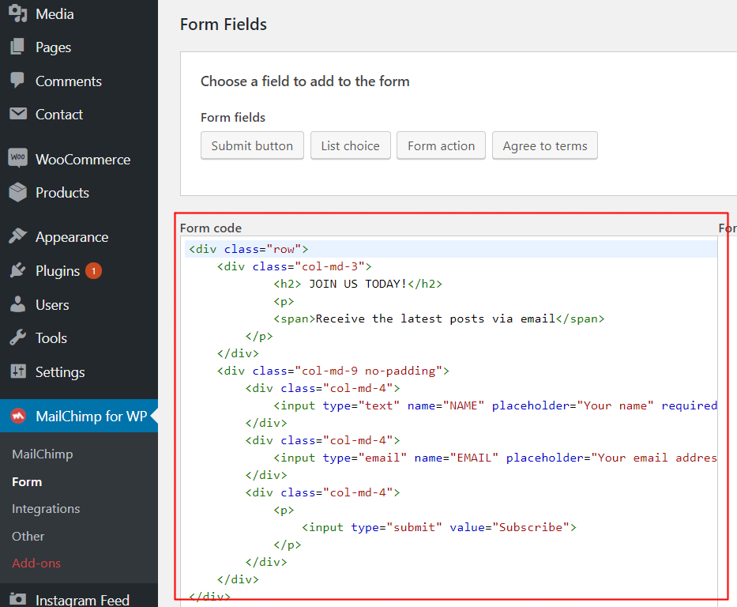Insert the Agree to terms field
This screenshot has height=607, width=737.
545,145
